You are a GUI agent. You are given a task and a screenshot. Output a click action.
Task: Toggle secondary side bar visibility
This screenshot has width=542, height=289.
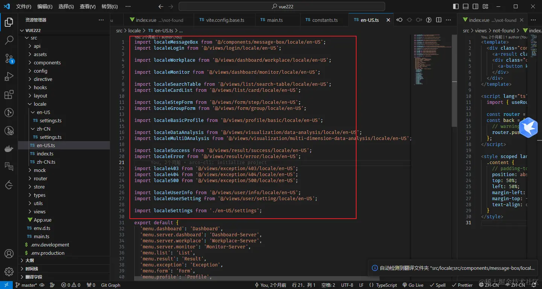coord(476,6)
